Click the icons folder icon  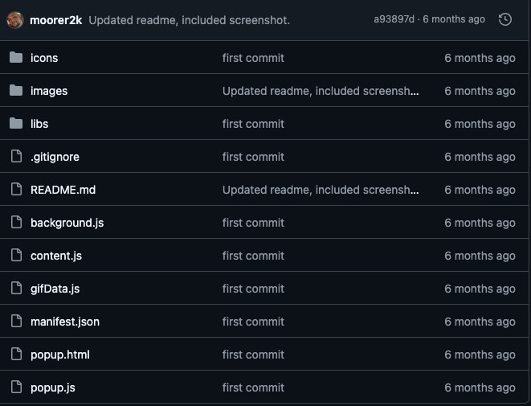[x=16, y=58]
